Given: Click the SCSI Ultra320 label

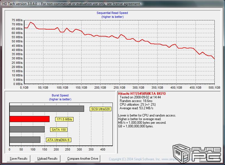Looking at the screenshot, I should (x=101, y=109).
